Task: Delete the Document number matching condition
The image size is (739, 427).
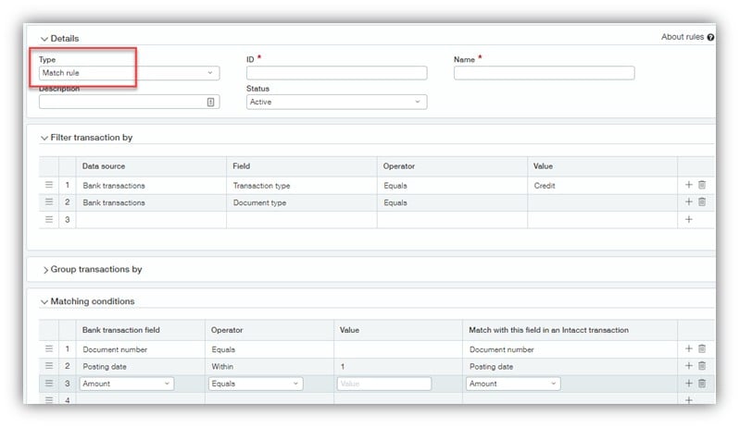Action: click(x=702, y=348)
